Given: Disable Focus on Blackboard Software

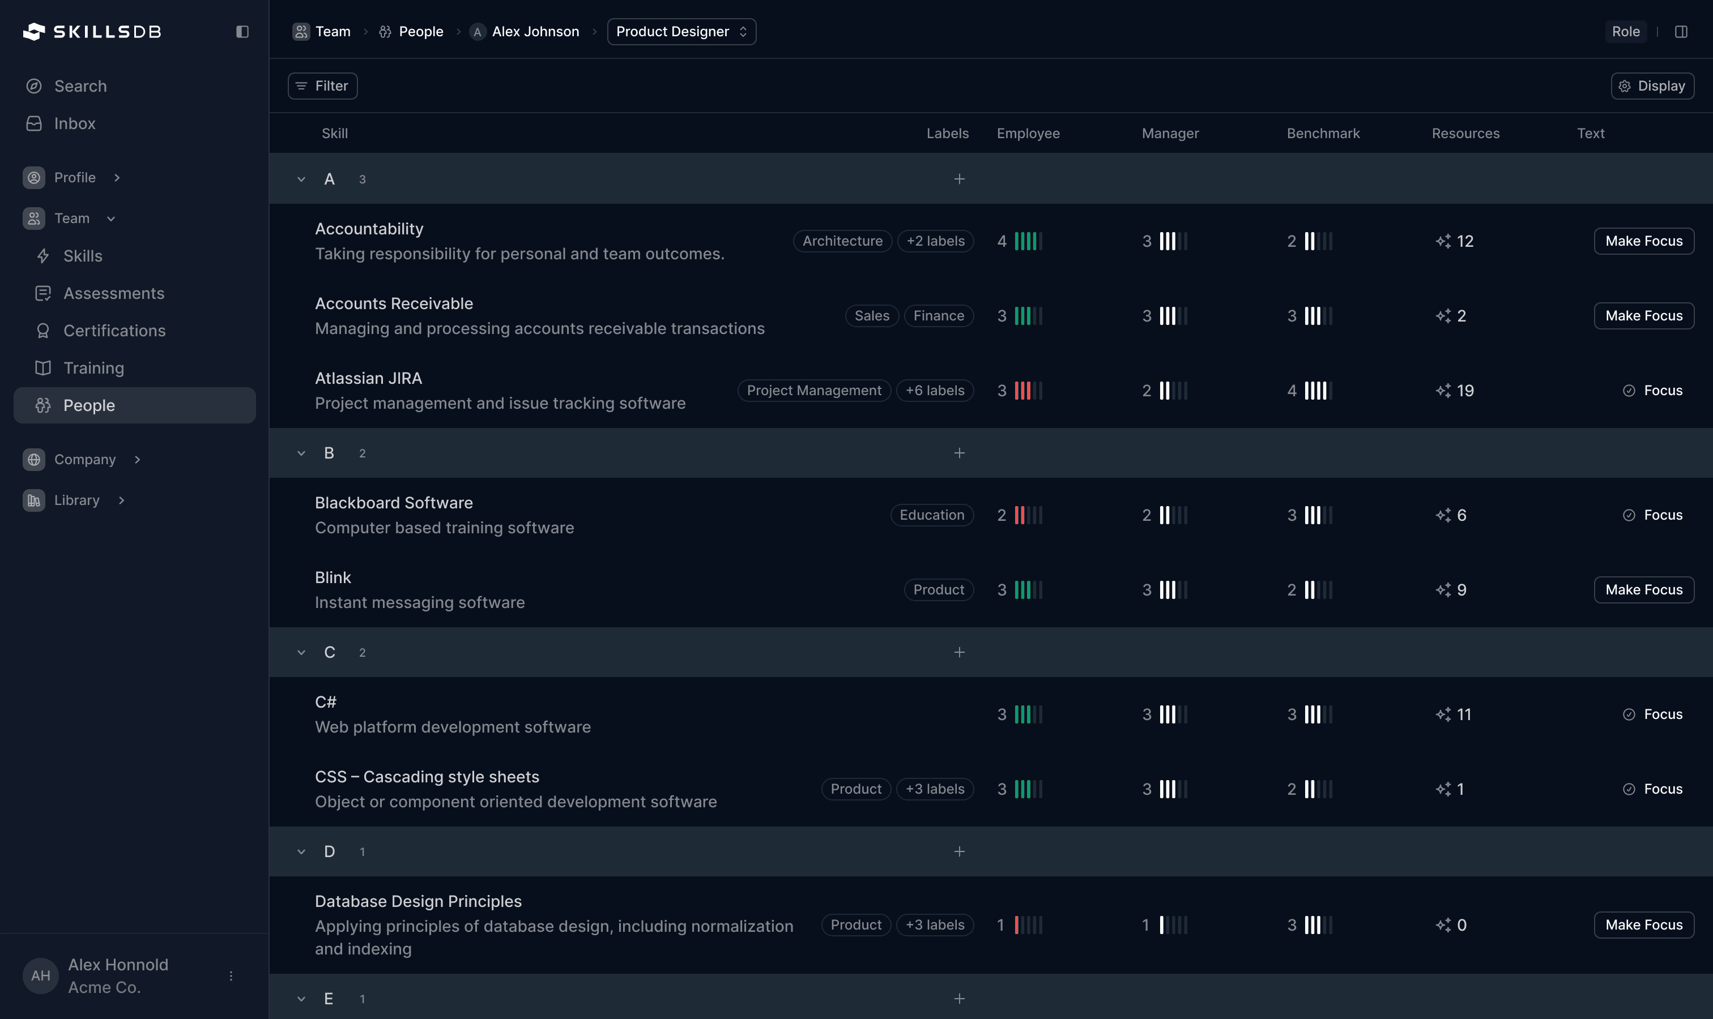Looking at the screenshot, I should point(1653,514).
